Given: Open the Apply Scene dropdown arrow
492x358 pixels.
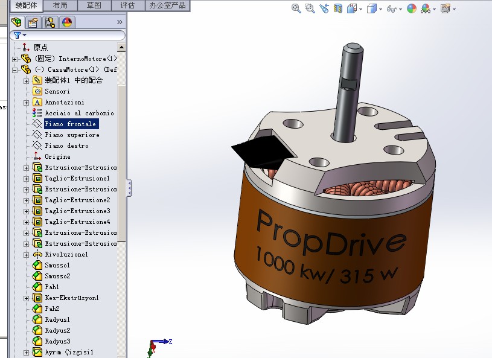Looking at the screenshot, I should pyautogui.click(x=434, y=10).
